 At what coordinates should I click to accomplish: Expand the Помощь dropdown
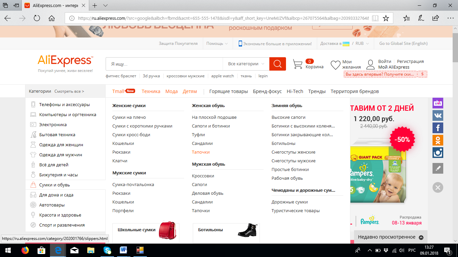pos(217,44)
